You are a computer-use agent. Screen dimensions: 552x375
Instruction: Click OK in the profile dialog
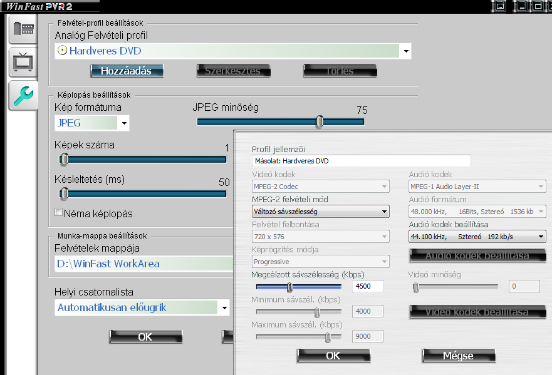point(334,356)
